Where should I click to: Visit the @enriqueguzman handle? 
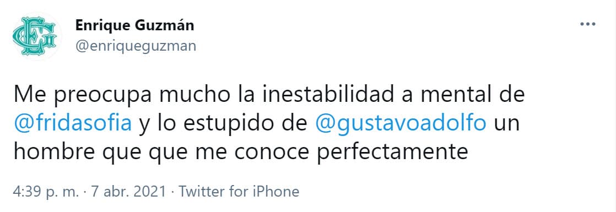coord(136,46)
